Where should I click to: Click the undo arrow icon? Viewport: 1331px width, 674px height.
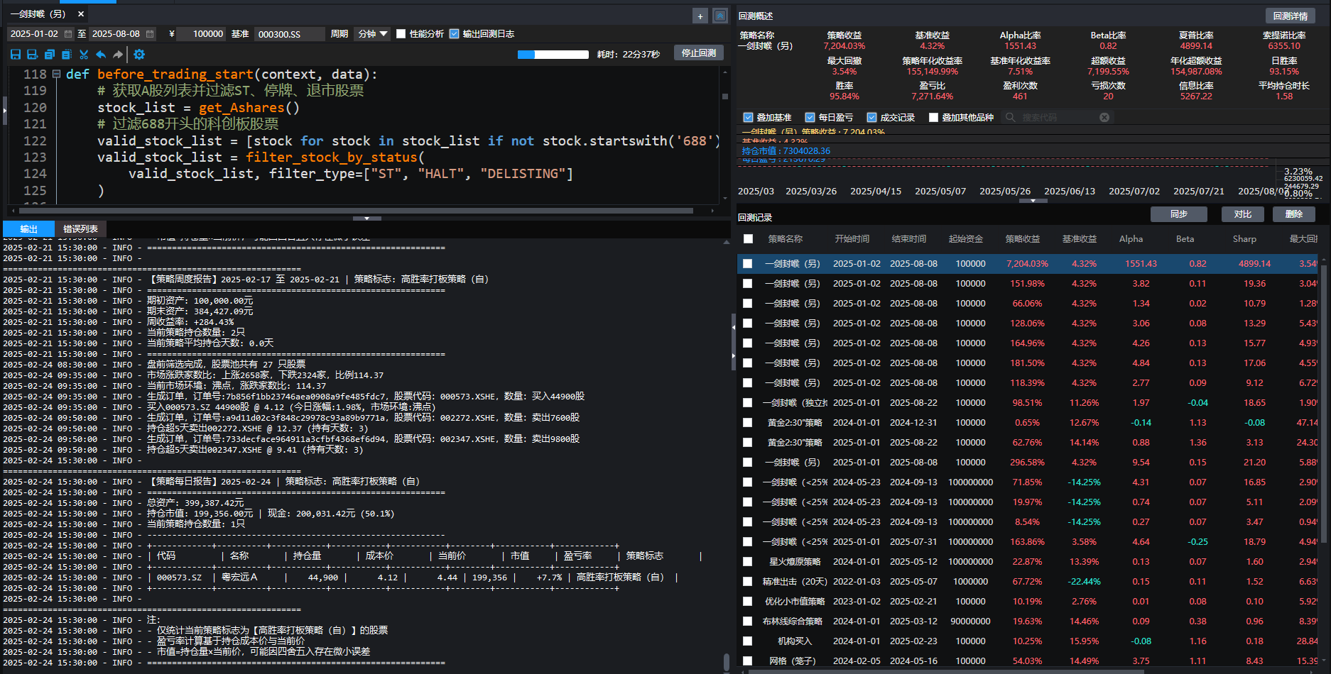pyautogui.click(x=101, y=55)
